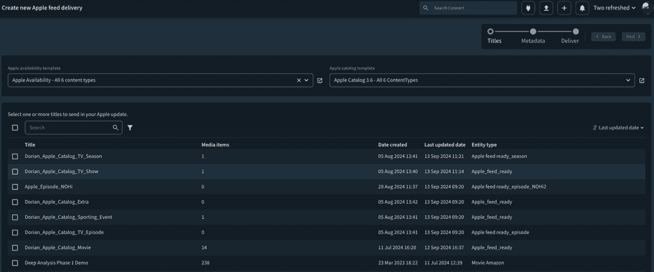Viewport: 654px width, 272px height.
Task: Select title Dorian_Apple_Catalog_TV_Episode
Action: click(64, 232)
